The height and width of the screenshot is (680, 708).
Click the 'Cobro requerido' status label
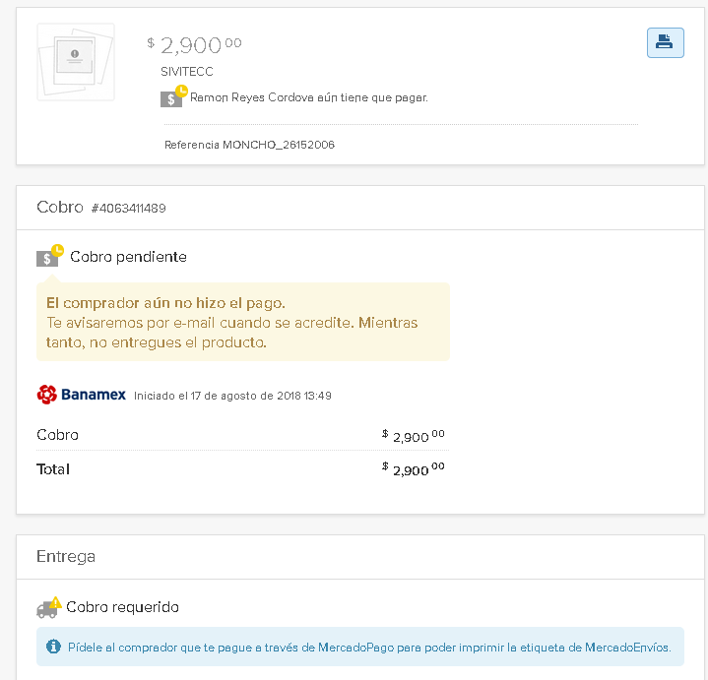122,607
